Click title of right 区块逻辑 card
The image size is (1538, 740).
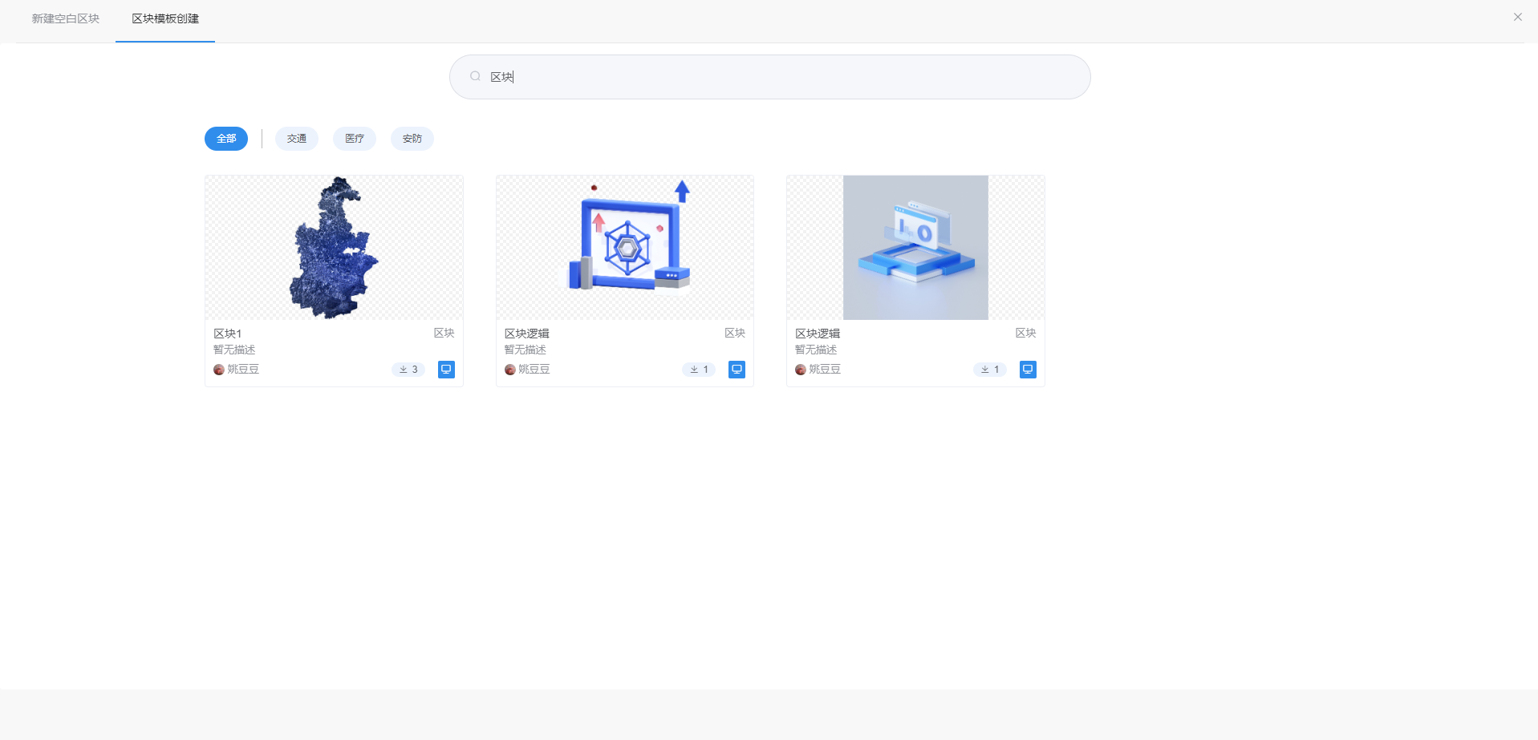tap(818, 334)
